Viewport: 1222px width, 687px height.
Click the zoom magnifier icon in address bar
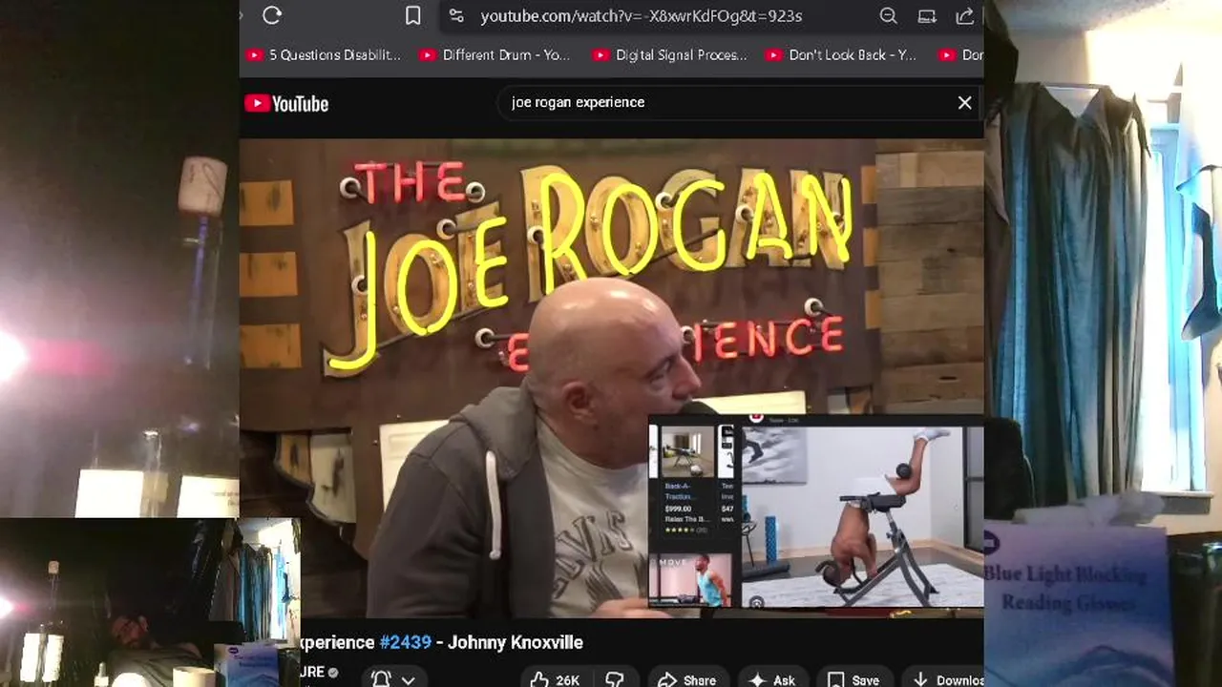(888, 15)
